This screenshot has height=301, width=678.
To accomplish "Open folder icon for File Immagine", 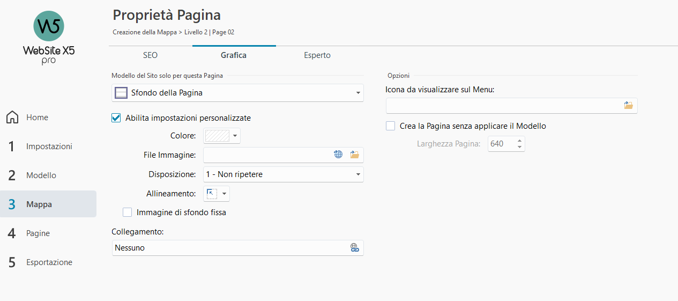I will (354, 155).
